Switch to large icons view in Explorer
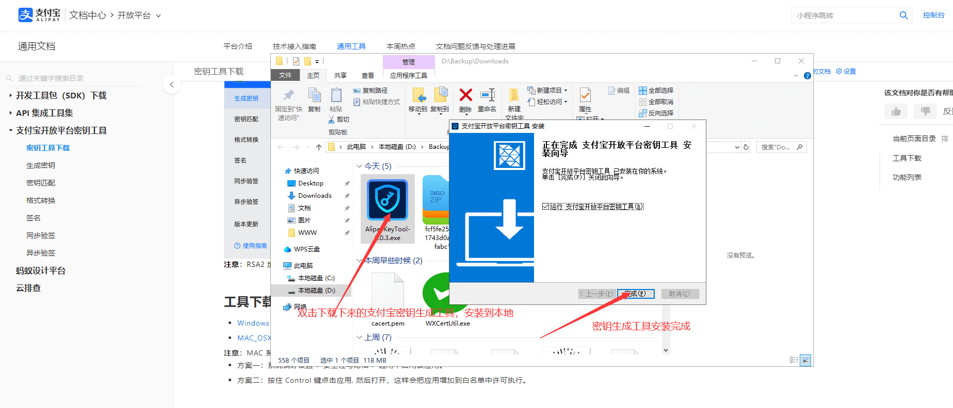Image resolution: width=953 pixels, height=408 pixels. (805, 360)
